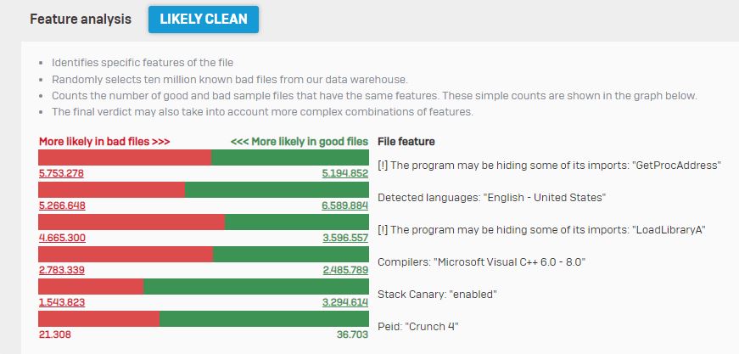This screenshot has height=354, width=739.
Task: Click red bar for Peid Crunch 4 feature
Action: pos(99,318)
